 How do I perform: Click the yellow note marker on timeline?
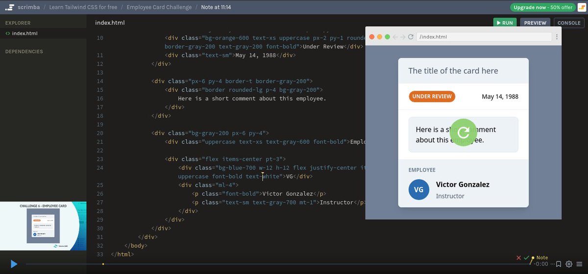coord(103,264)
